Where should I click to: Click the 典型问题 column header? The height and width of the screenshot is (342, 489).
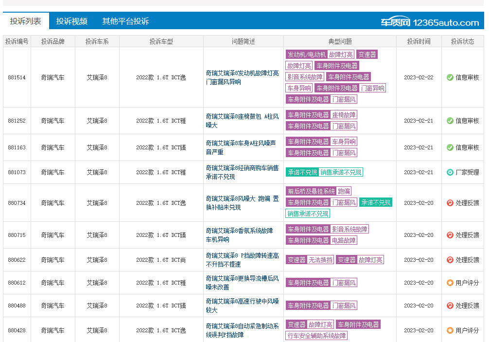pos(340,41)
